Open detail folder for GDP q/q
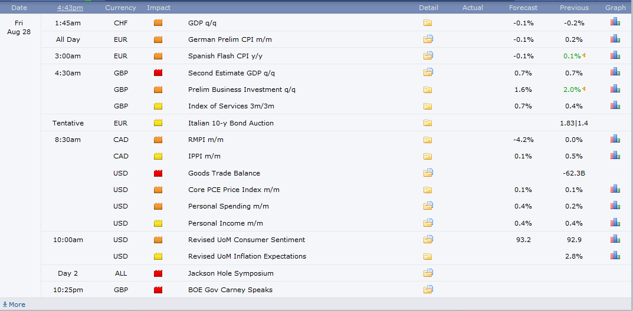This screenshot has width=633, height=311. point(428,23)
